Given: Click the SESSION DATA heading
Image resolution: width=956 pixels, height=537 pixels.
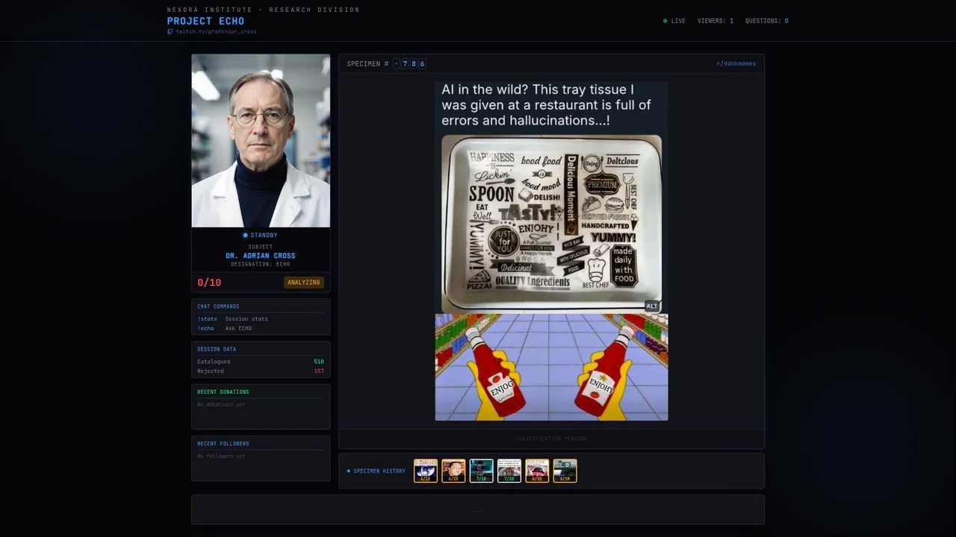Looking at the screenshot, I should (x=217, y=349).
